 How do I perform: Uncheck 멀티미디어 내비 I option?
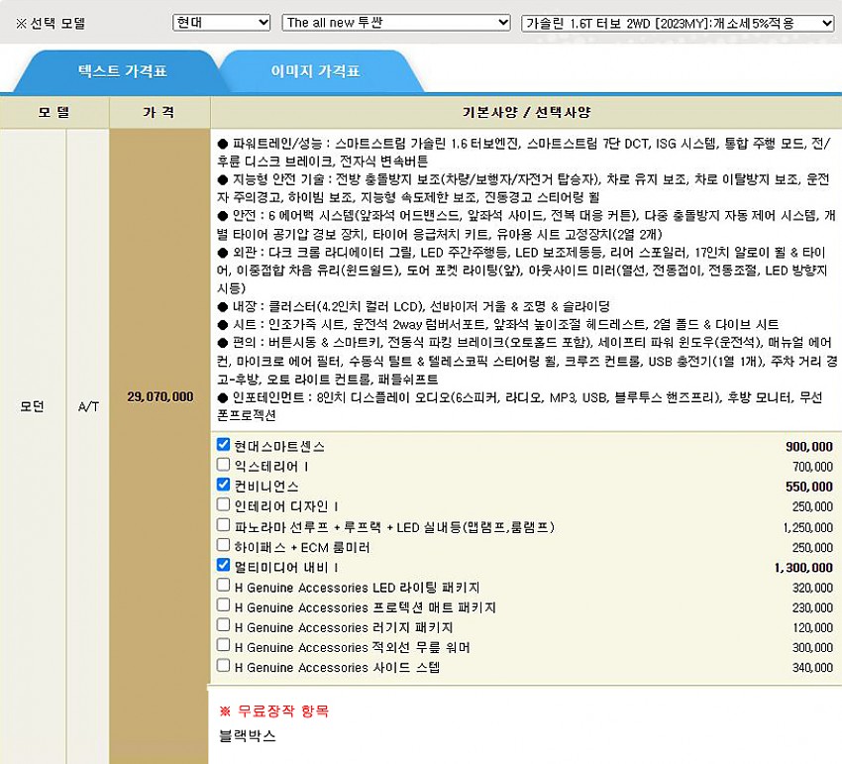224,566
